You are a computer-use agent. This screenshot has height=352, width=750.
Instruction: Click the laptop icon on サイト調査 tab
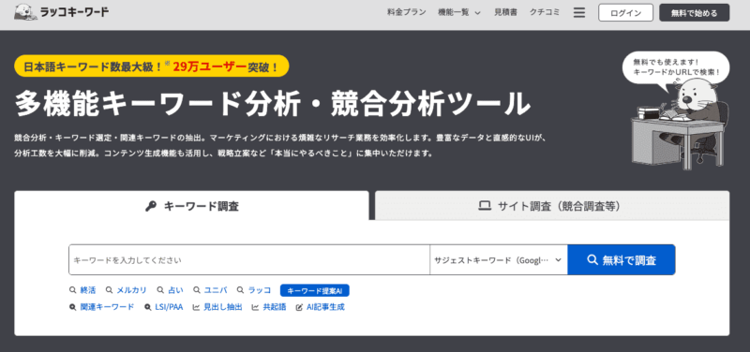pos(485,206)
